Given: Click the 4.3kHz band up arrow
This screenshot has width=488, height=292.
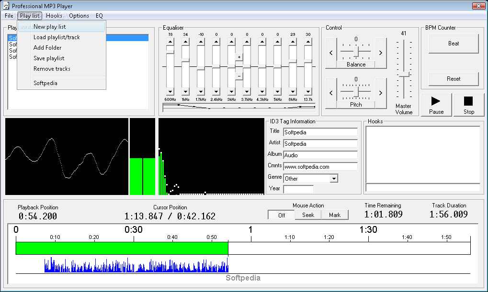Looking at the screenshot, I should [x=262, y=42].
